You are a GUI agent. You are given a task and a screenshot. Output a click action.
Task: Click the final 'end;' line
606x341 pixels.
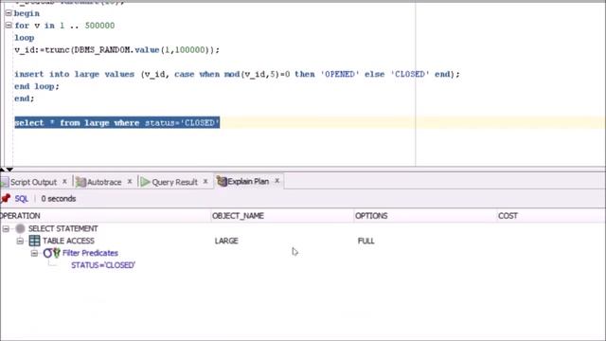25,99
